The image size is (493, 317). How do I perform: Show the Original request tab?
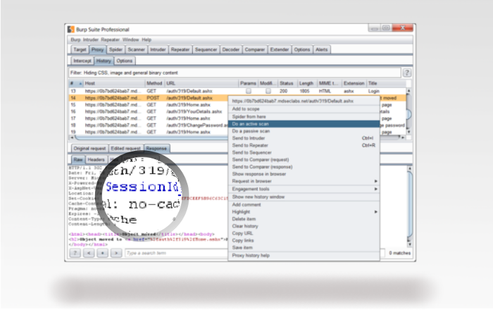89,149
